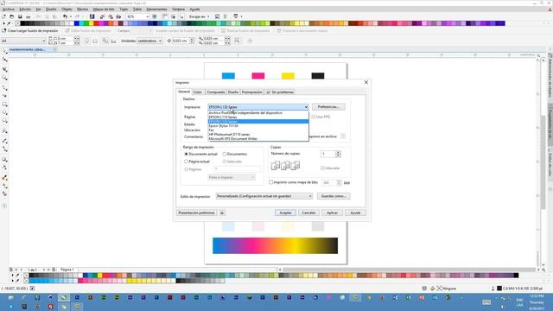The width and height of the screenshot is (553, 311).
Task: Select the Smart Fill tool
Action: [x=4, y=194]
